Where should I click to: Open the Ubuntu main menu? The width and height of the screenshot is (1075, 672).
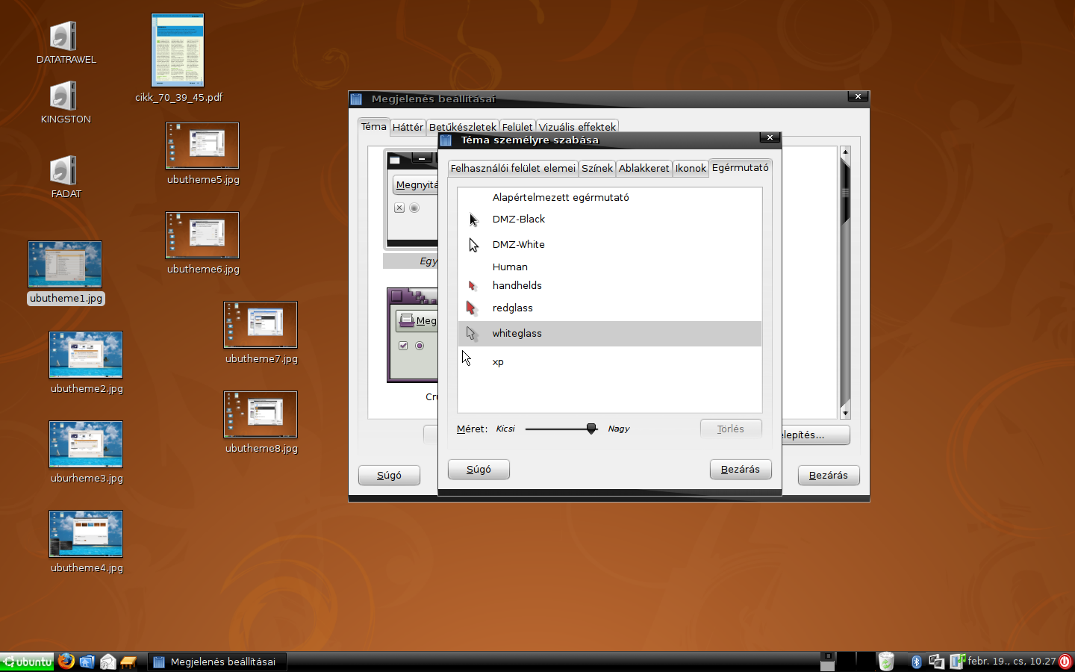tap(27, 662)
